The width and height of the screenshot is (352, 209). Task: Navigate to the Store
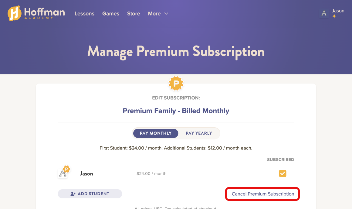[x=134, y=14]
